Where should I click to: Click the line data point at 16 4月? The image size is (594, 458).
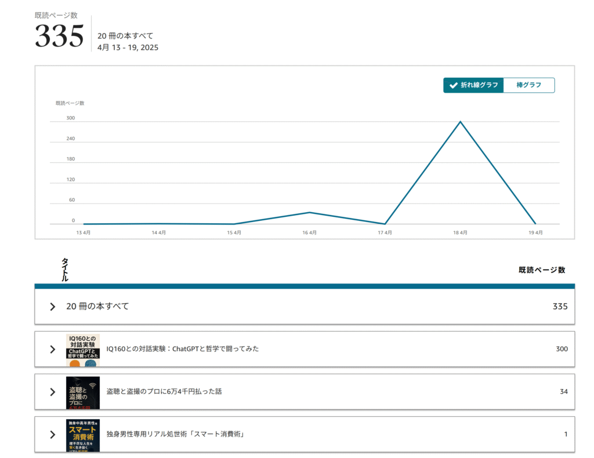310,212
